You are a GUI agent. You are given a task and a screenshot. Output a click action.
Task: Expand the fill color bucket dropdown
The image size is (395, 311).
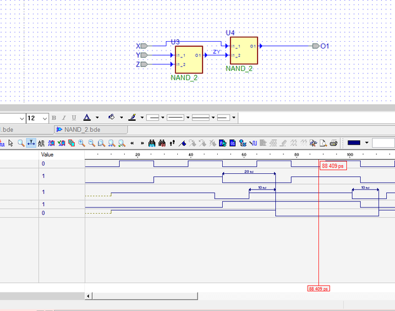(121, 118)
